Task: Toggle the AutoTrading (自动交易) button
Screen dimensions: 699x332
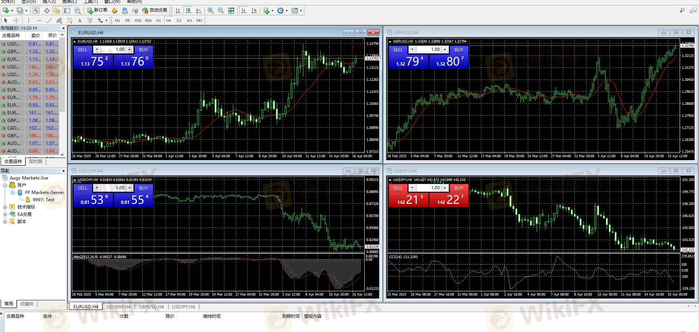Action: (155, 11)
